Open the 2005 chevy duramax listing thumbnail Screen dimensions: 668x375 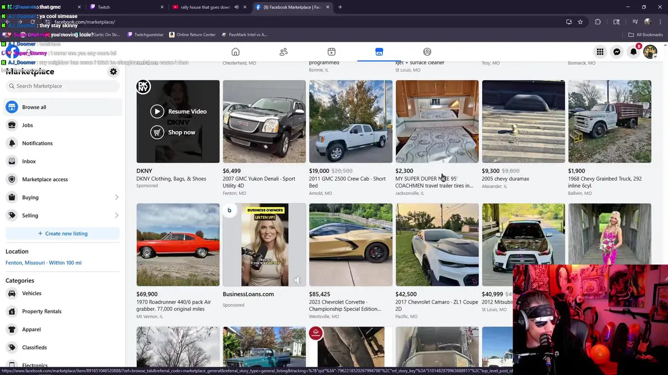[x=523, y=121]
